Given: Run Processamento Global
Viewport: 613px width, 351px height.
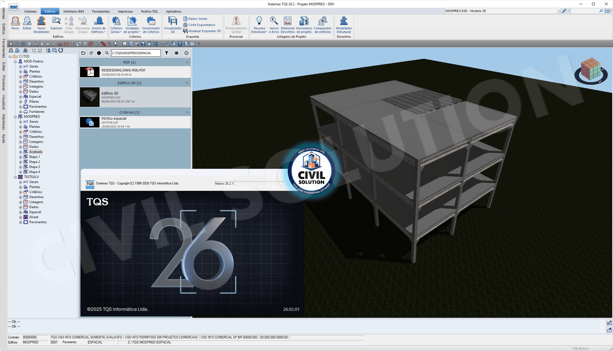Looking at the screenshot, I should (x=236, y=25).
